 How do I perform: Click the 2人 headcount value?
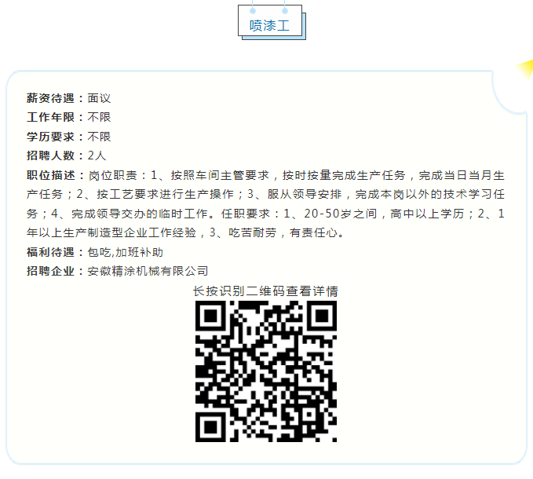click(97, 155)
